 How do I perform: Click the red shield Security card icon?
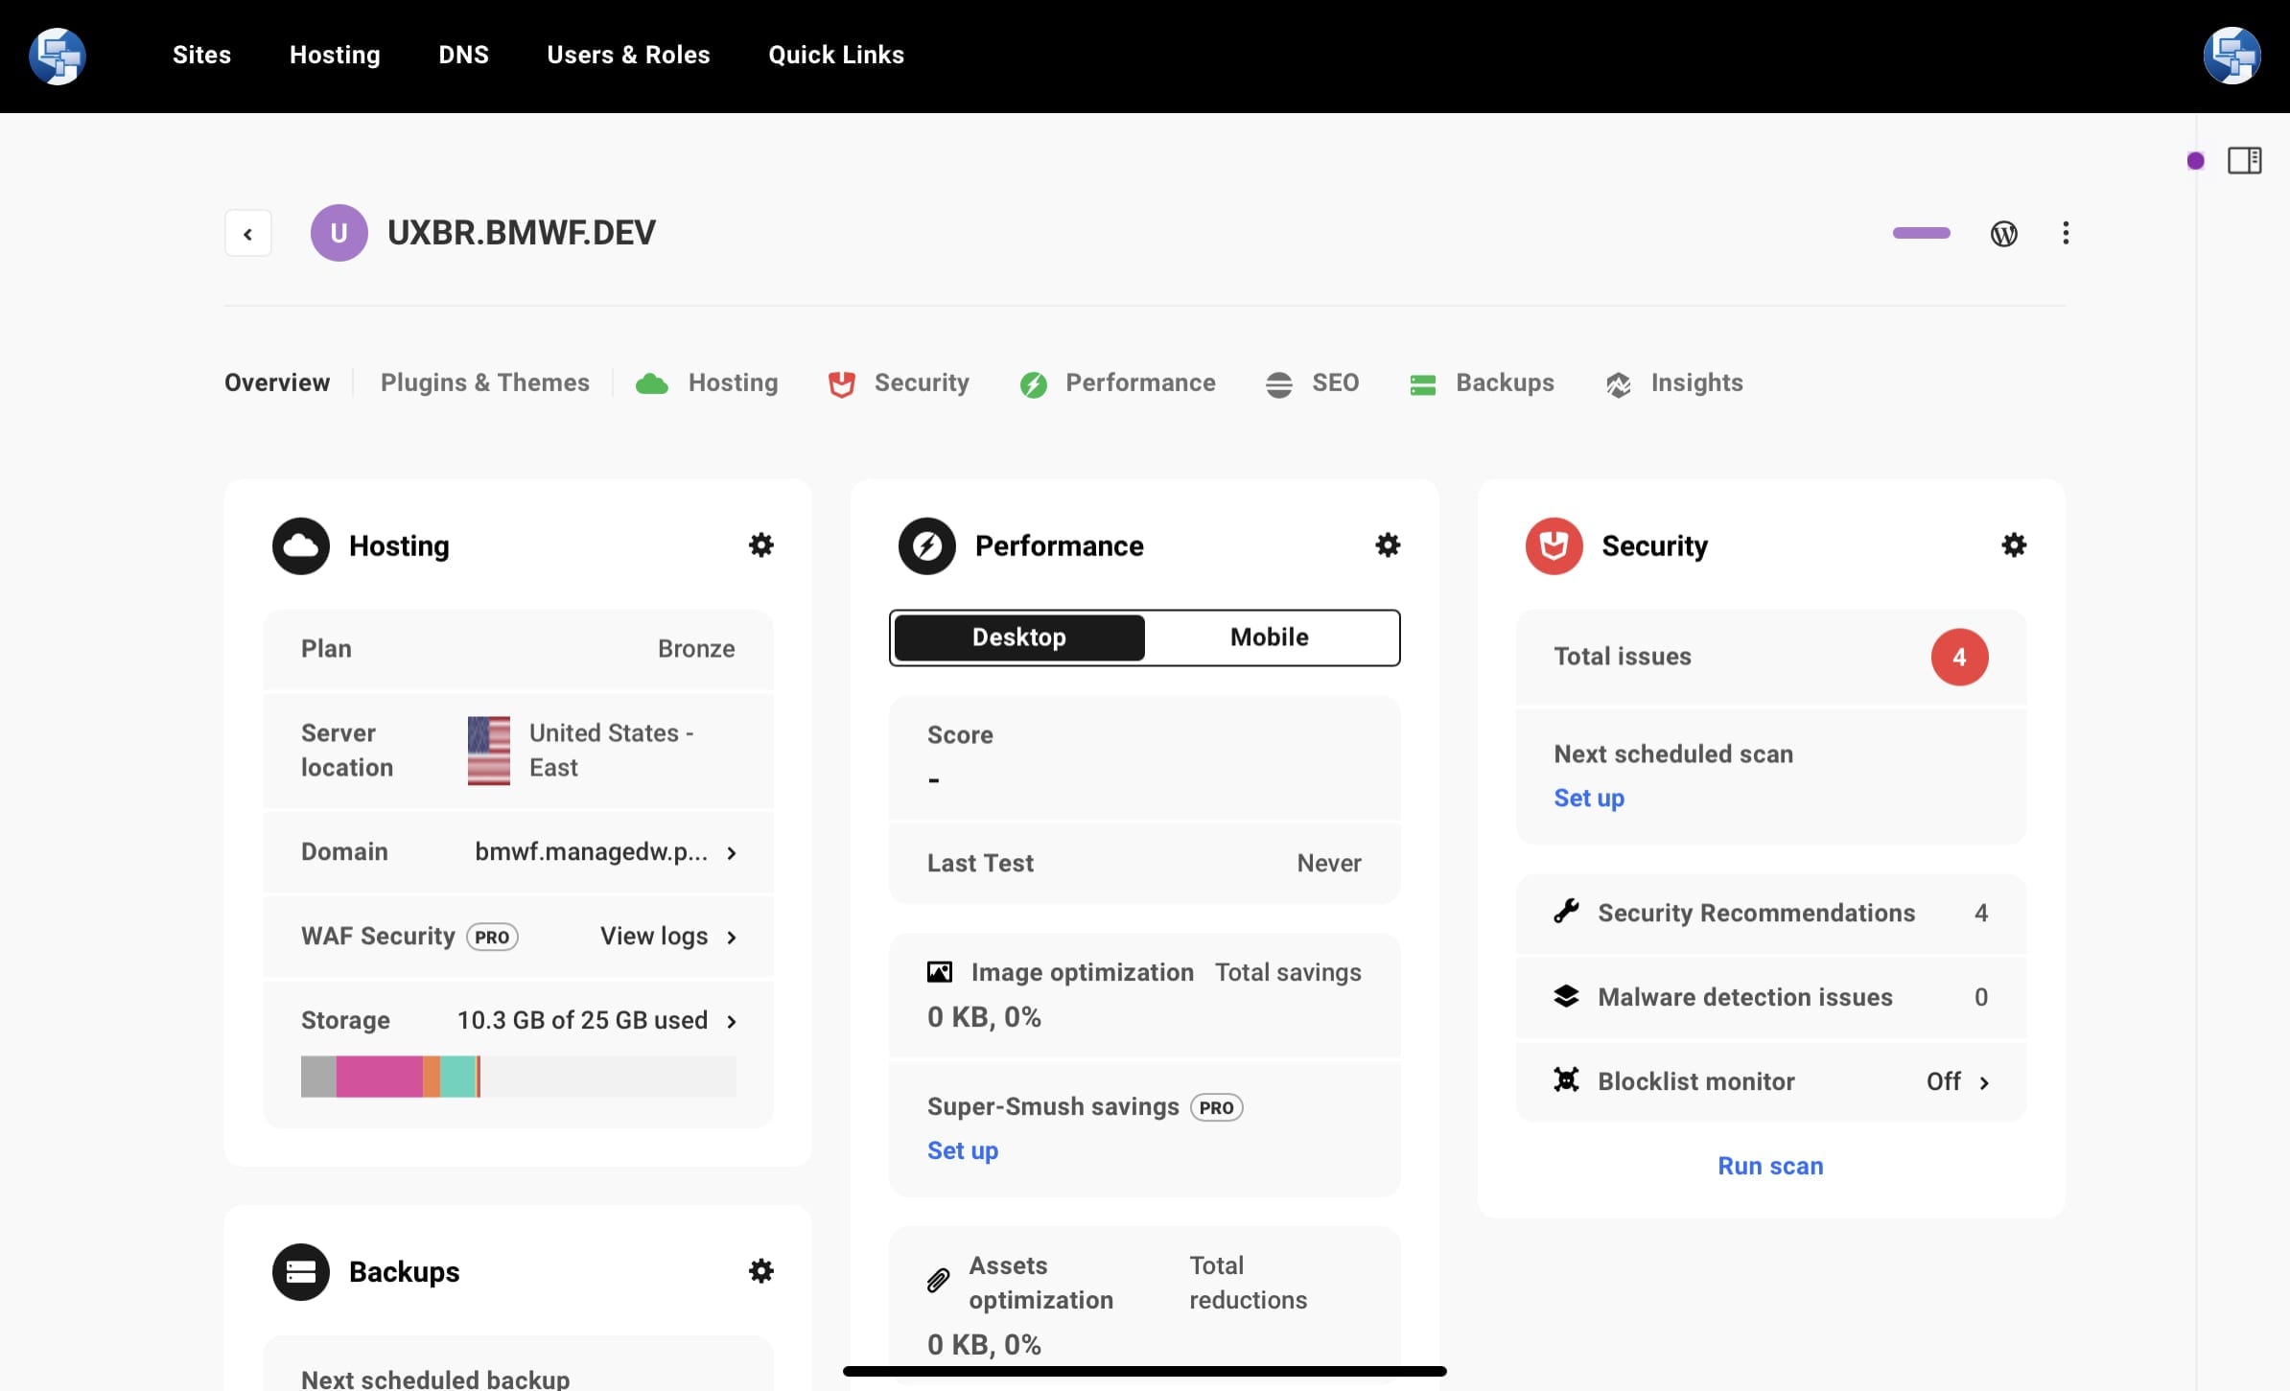point(1554,545)
